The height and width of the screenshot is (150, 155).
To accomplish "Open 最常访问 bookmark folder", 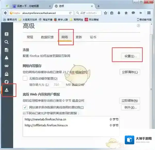I will [x=10, y=20].
